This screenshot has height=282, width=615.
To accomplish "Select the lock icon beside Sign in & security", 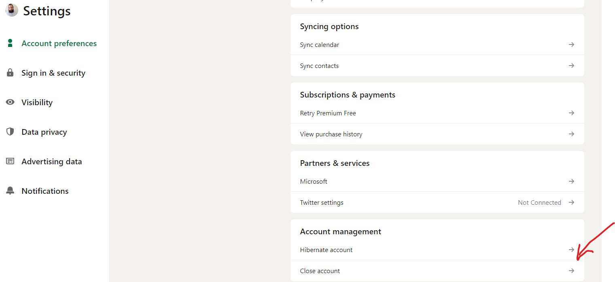I will point(10,72).
